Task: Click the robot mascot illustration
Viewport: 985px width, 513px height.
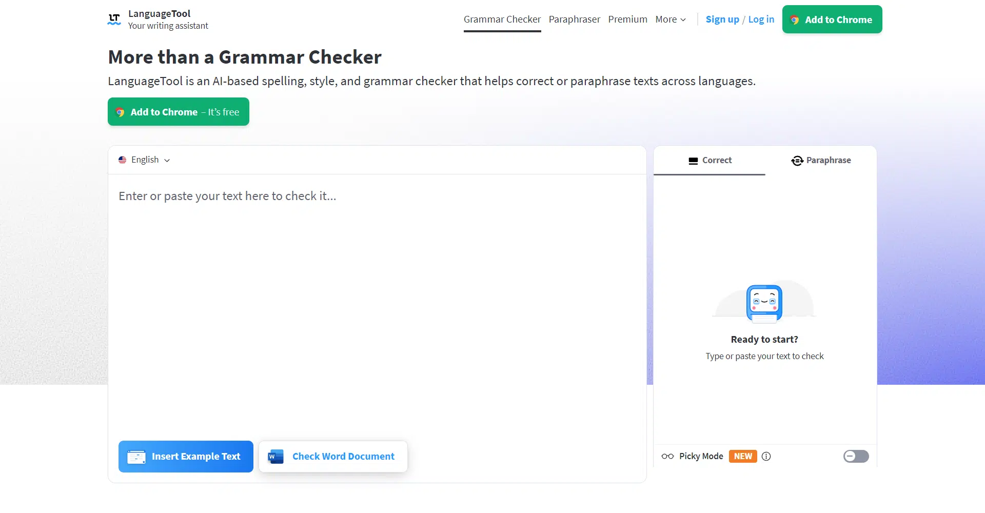Action: click(x=764, y=303)
